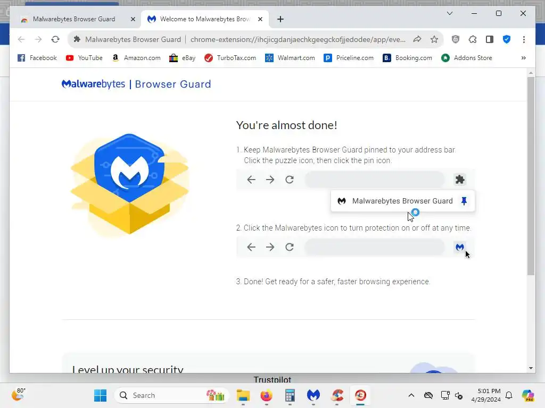Select "You're almost done!" heading

pos(286,125)
